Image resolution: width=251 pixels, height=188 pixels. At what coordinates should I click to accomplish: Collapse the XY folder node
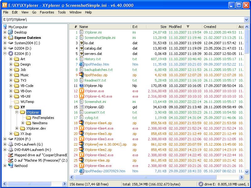11,107
